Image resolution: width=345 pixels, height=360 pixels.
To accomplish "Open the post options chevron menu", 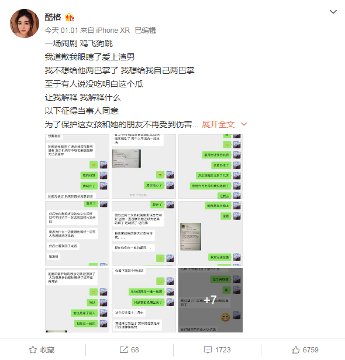I will click(x=333, y=12).
